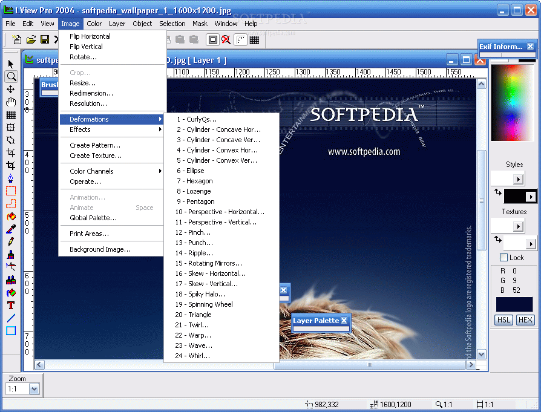
Task: Pick a color from the rainbow palette
Action: click(x=512, y=102)
